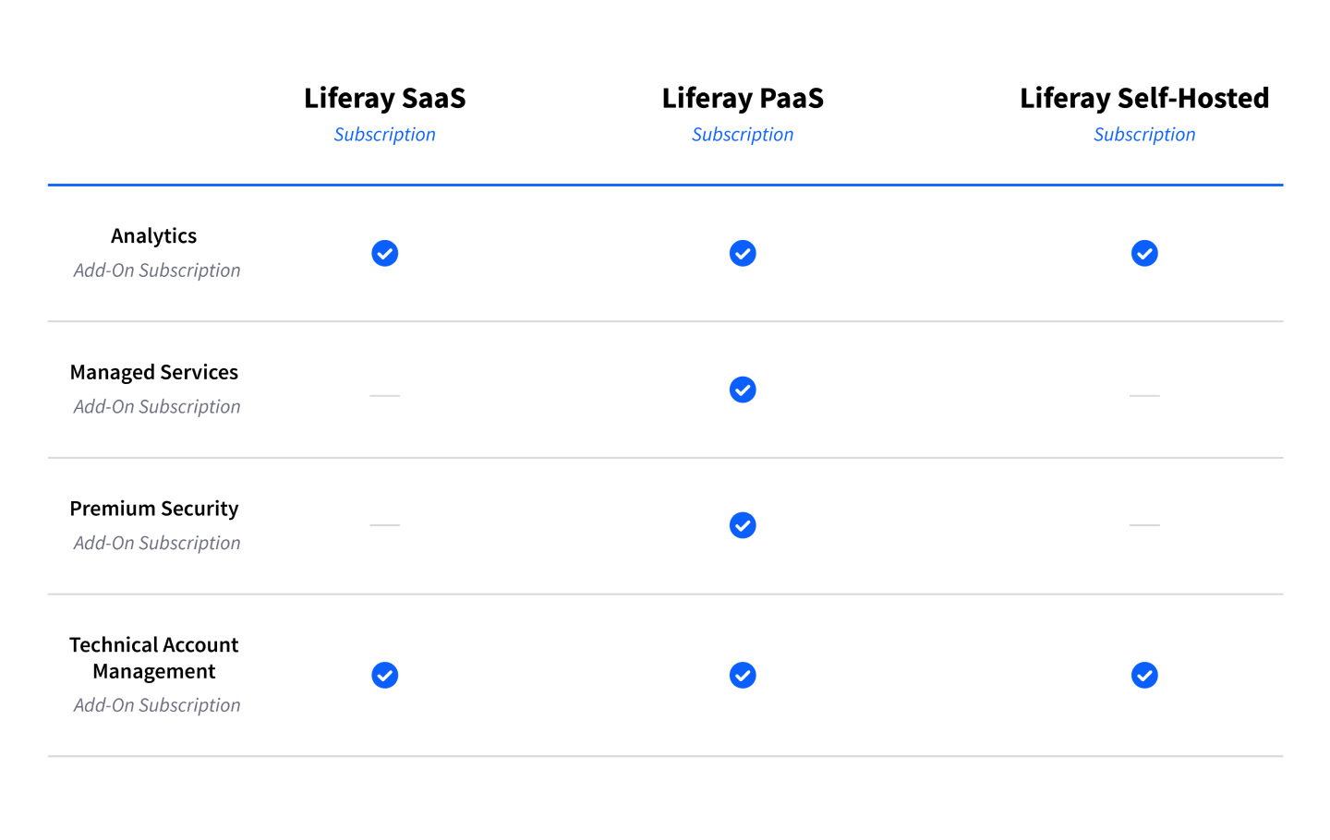Click the Managed Services row label
Viewport: 1330px width, 840px height.
pos(154,372)
